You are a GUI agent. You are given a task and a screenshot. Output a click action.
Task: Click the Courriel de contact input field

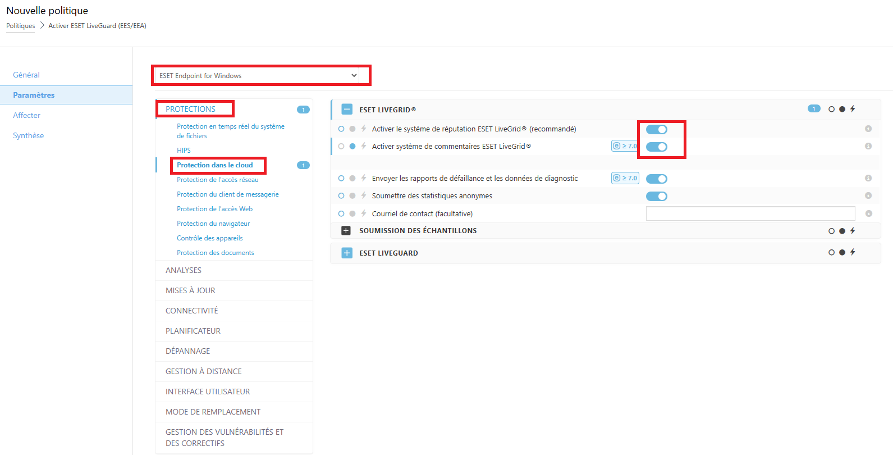pos(750,213)
